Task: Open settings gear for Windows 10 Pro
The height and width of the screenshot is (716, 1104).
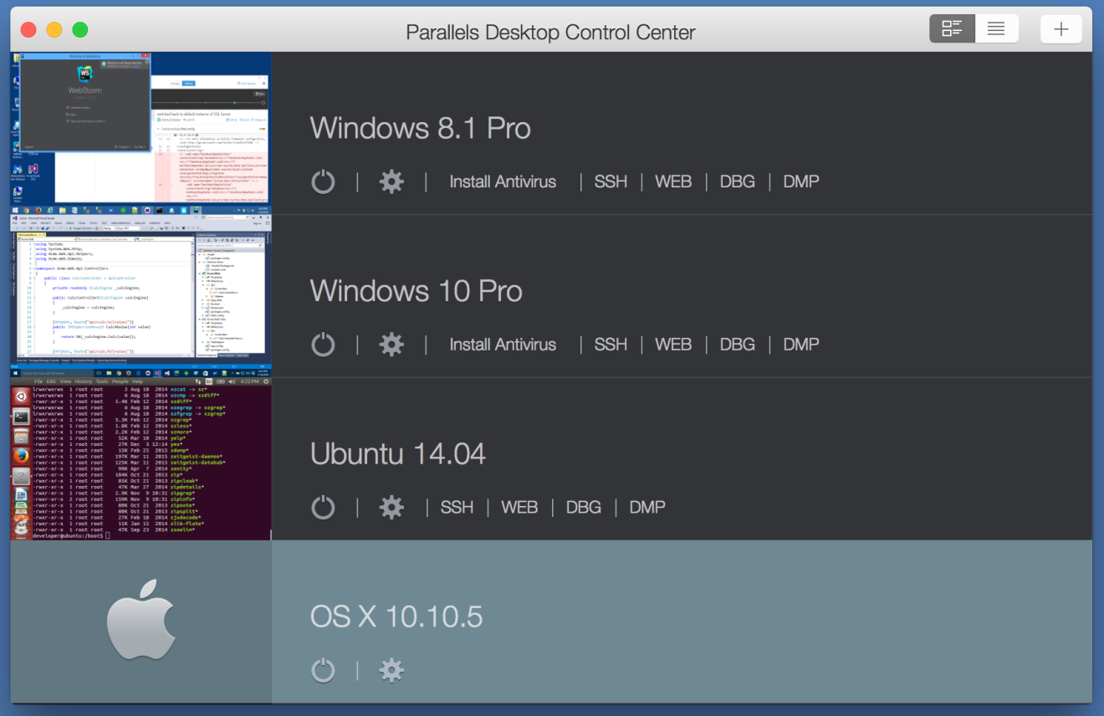Action: [x=391, y=345]
